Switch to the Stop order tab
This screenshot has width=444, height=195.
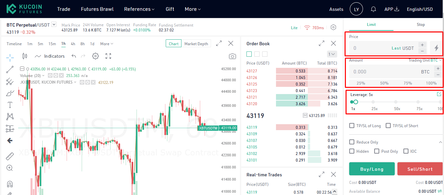[421, 25]
